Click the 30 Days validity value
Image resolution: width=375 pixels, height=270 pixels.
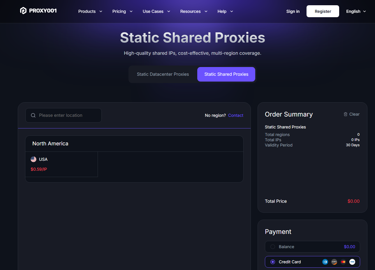point(353,145)
